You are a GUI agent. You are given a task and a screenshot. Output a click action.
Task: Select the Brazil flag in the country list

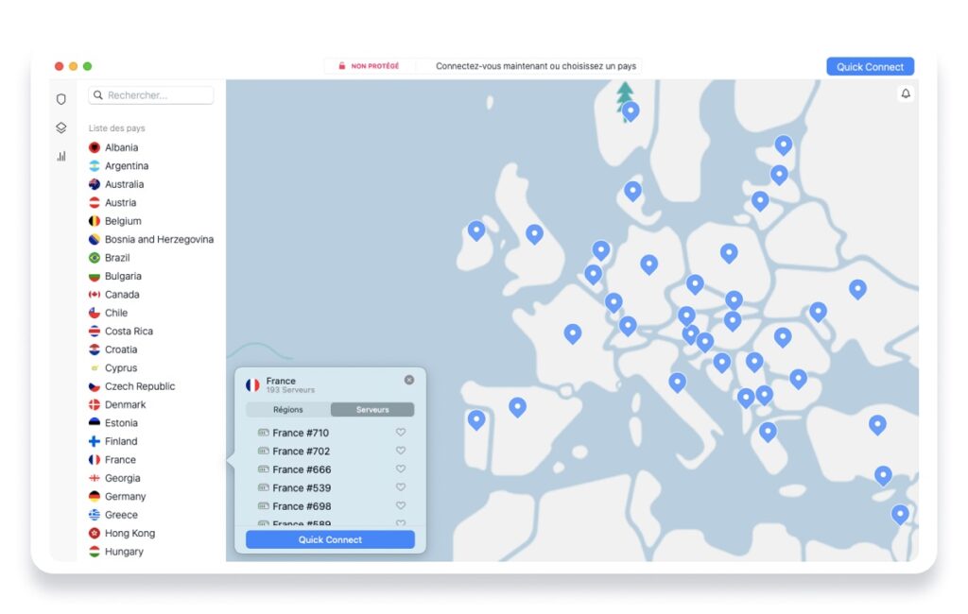coord(94,257)
